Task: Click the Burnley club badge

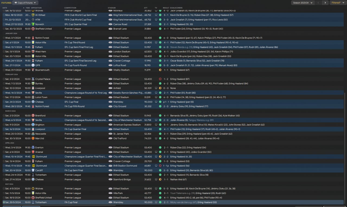Action: (x=33, y=84)
